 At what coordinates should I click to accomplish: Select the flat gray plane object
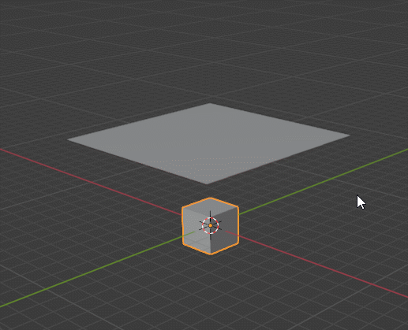pyautogui.click(x=208, y=143)
